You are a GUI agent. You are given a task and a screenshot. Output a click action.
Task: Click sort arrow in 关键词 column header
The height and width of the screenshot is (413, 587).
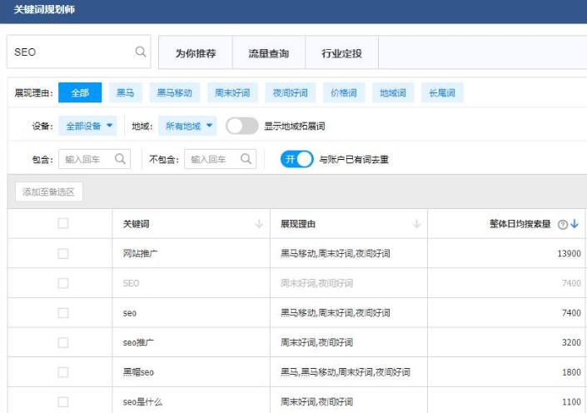[x=259, y=224]
